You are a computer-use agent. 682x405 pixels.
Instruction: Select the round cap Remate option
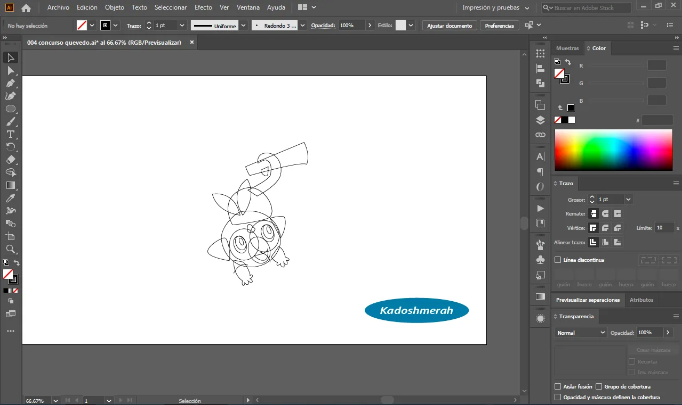(605, 213)
